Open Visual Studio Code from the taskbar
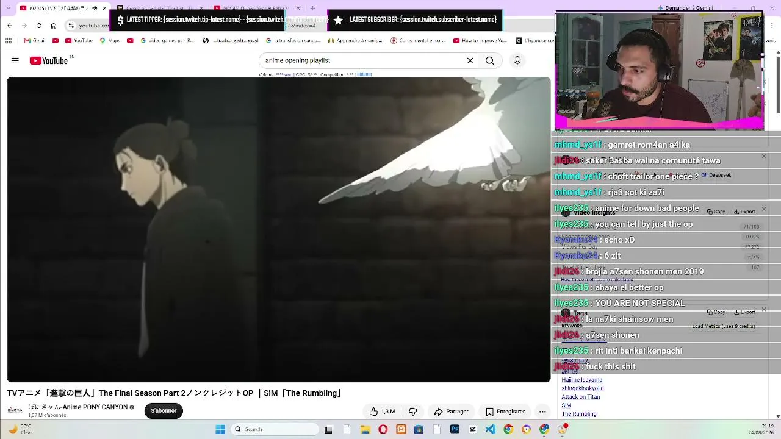The width and height of the screenshot is (781, 439). (x=491, y=429)
